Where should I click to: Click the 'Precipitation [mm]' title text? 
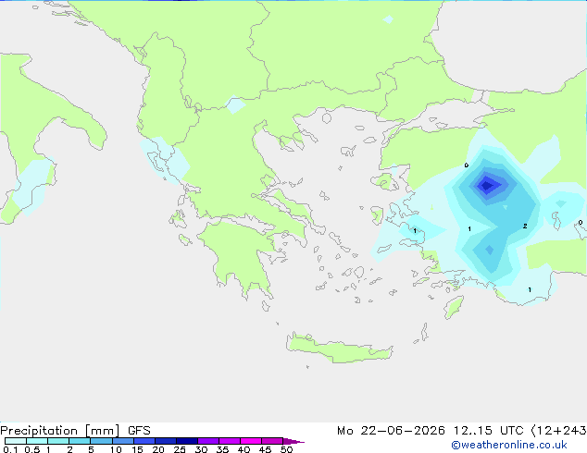tap(59, 431)
